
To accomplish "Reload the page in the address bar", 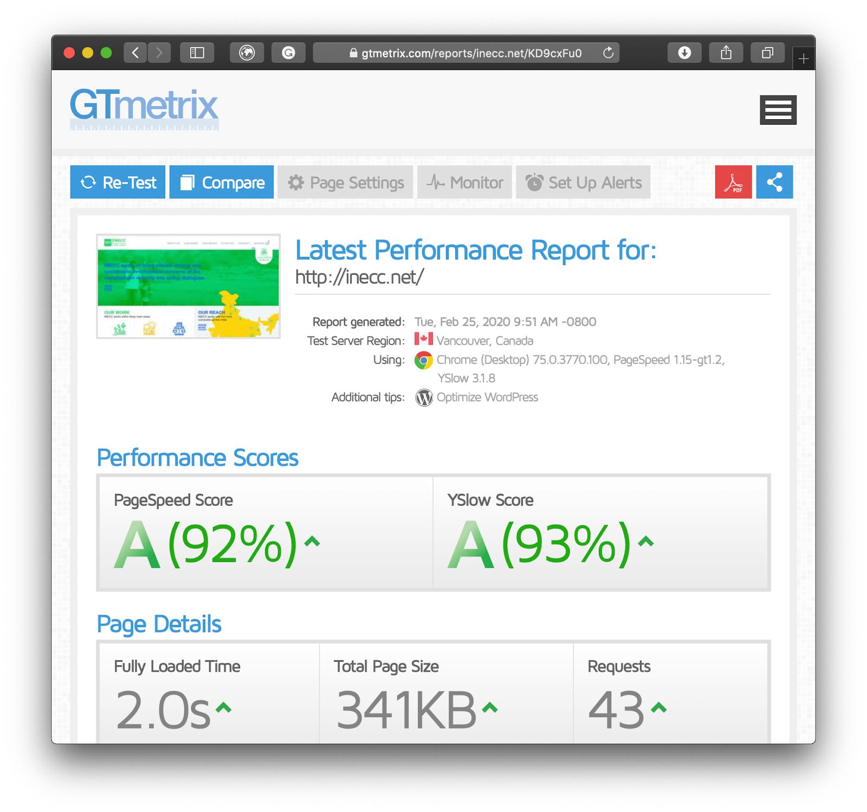I will pos(609,53).
